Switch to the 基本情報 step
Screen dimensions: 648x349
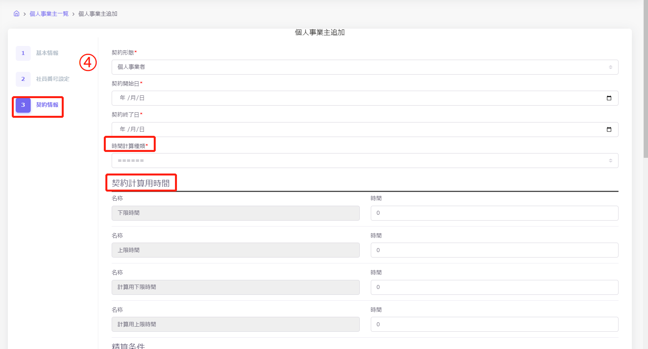[x=47, y=53]
